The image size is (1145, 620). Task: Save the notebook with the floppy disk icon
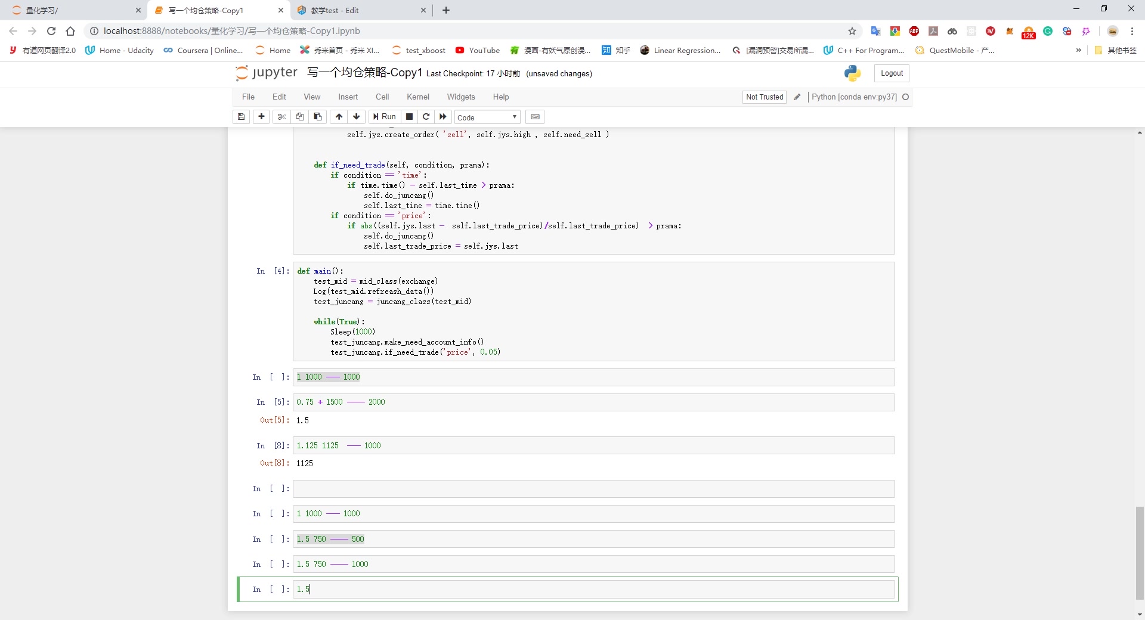pyautogui.click(x=241, y=117)
